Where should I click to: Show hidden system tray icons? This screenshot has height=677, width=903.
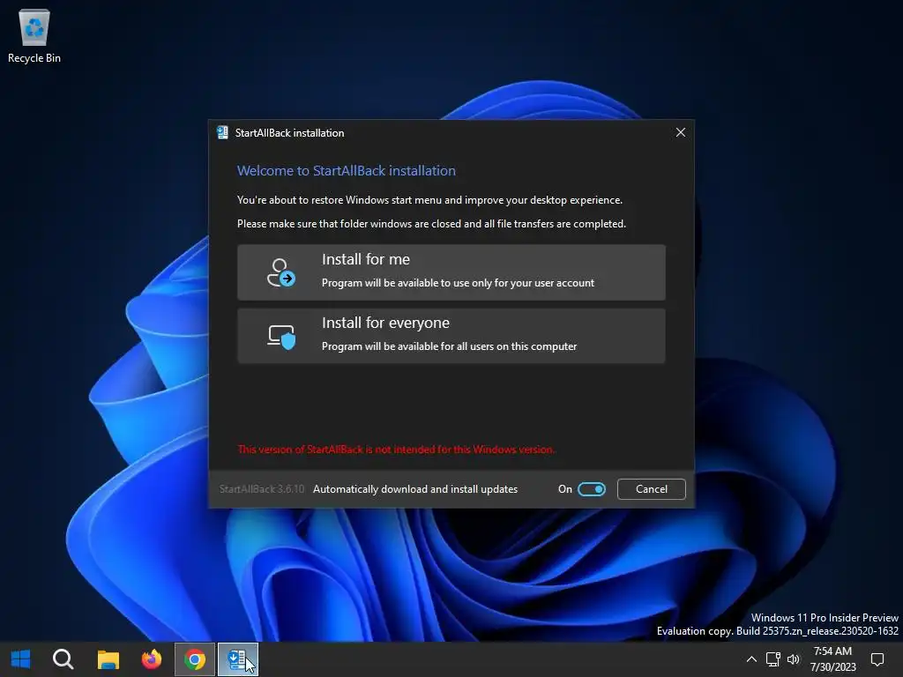[x=751, y=659]
